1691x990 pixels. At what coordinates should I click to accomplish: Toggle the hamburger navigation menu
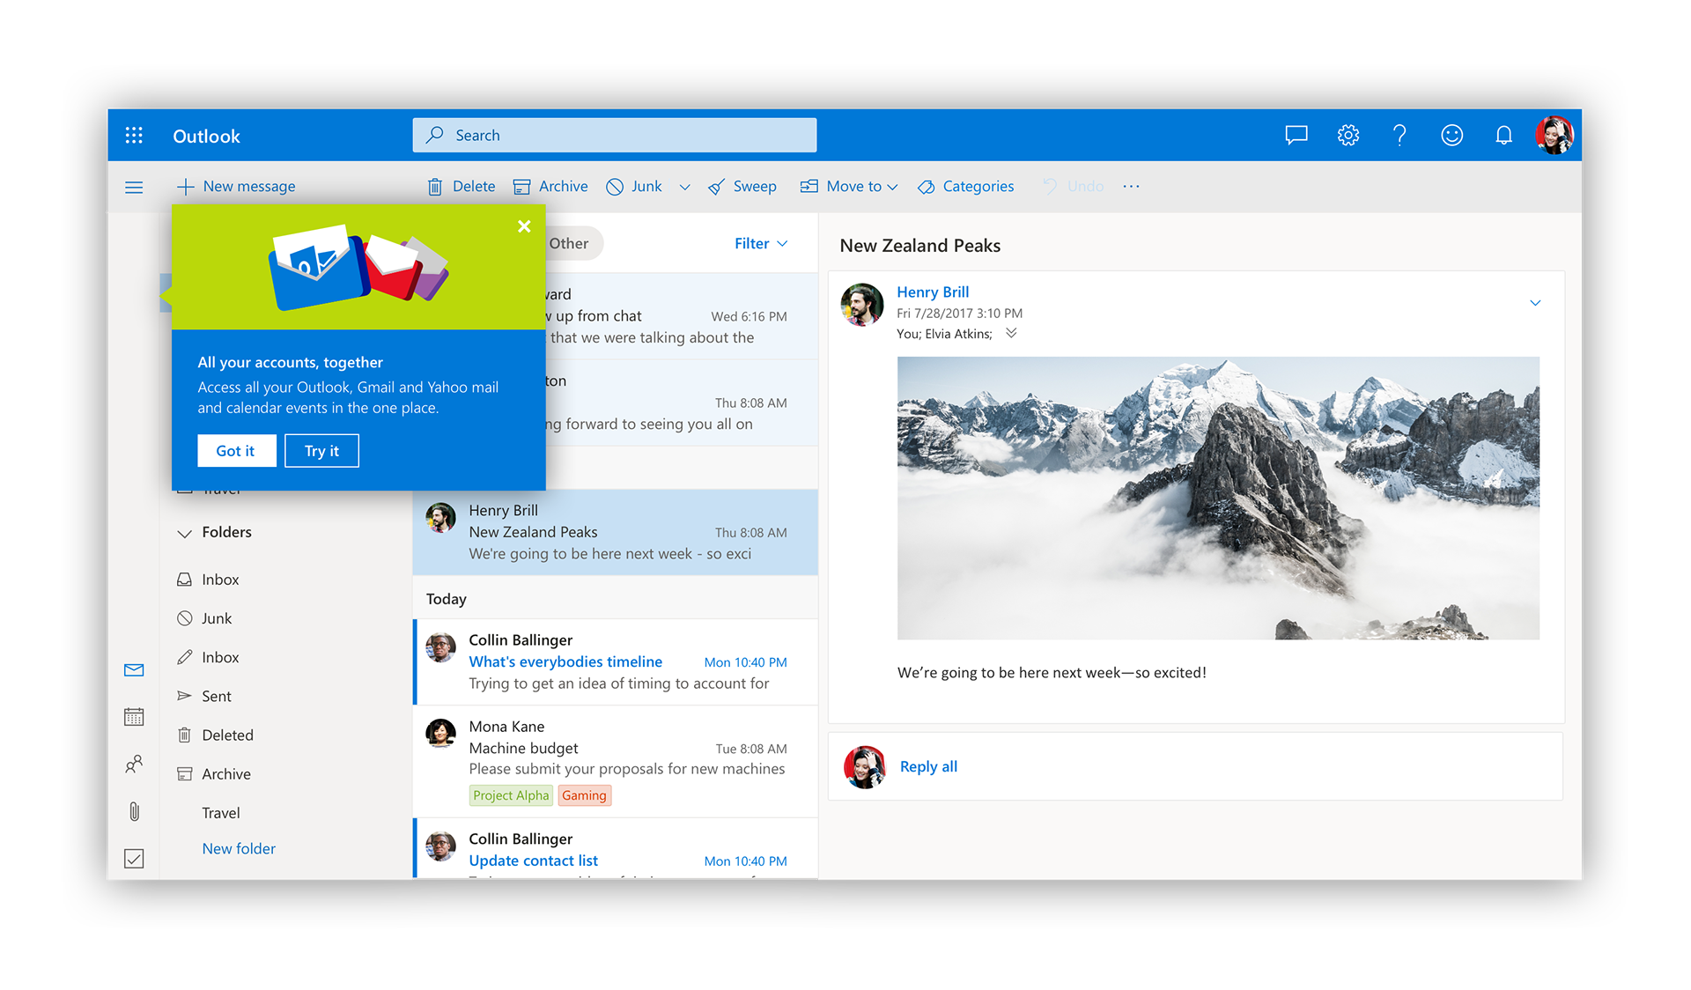(134, 187)
